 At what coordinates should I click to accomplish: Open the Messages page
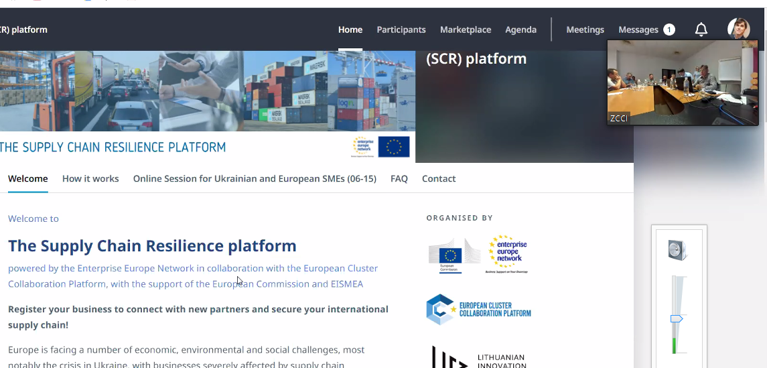(638, 30)
